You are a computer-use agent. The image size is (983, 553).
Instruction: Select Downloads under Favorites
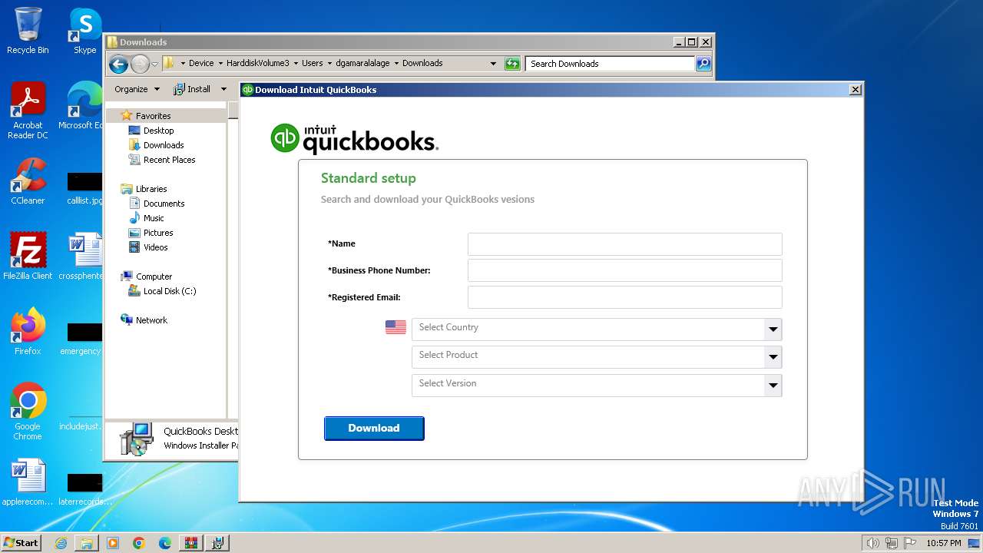(x=164, y=145)
